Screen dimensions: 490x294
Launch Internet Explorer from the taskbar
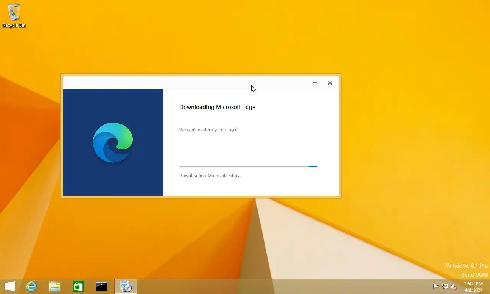point(31,286)
